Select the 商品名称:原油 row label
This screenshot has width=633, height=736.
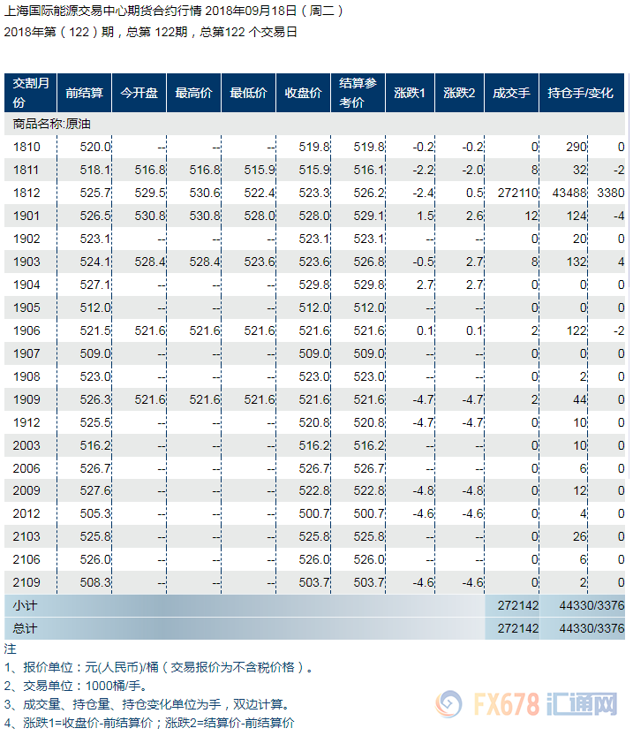click(x=51, y=124)
